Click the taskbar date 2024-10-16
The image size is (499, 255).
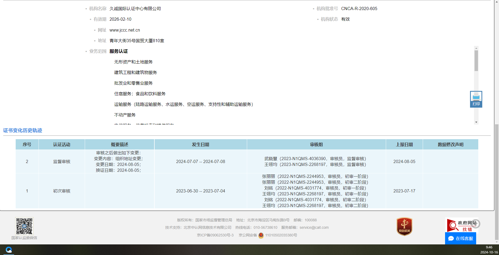click(x=489, y=252)
